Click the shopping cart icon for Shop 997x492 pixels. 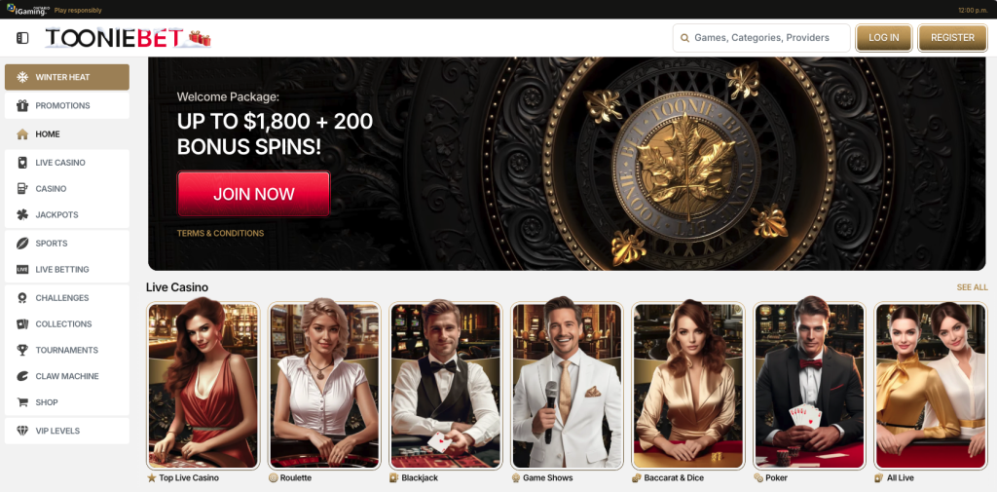tap(22, 402)
